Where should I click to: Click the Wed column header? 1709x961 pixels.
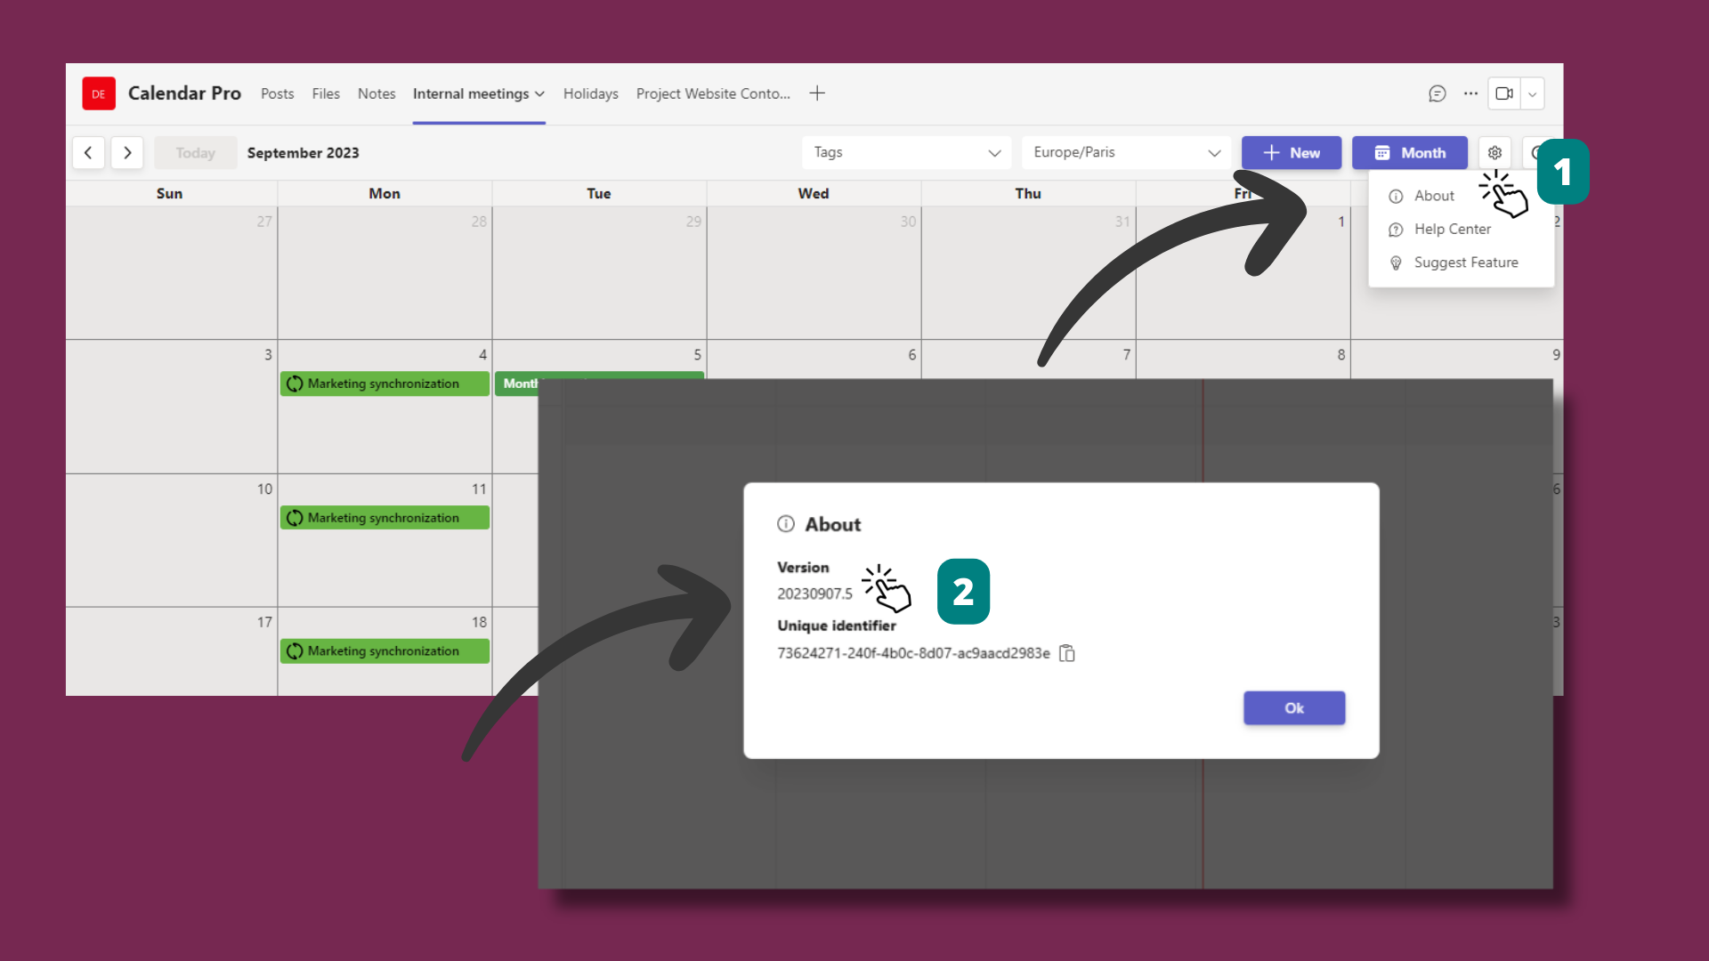pyautogui.click(x=814, y=194)
